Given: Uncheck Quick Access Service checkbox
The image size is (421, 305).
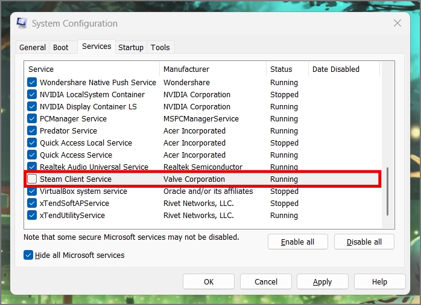Looking at the screenshot, I should click(x=32, y=155).
